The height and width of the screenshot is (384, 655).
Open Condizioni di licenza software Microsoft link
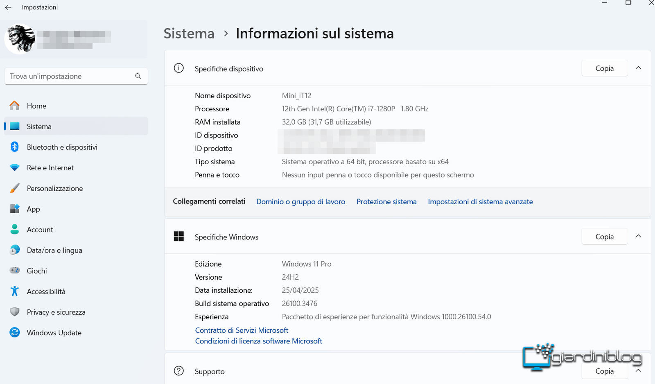pyautogui.click(x=259, y=341)
